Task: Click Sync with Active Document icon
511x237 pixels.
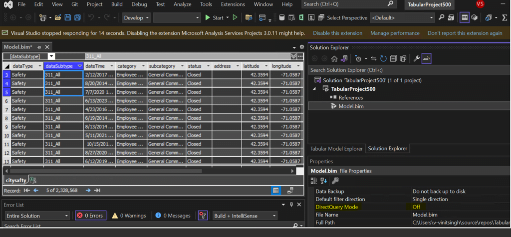Action: (x=374, y=59)
